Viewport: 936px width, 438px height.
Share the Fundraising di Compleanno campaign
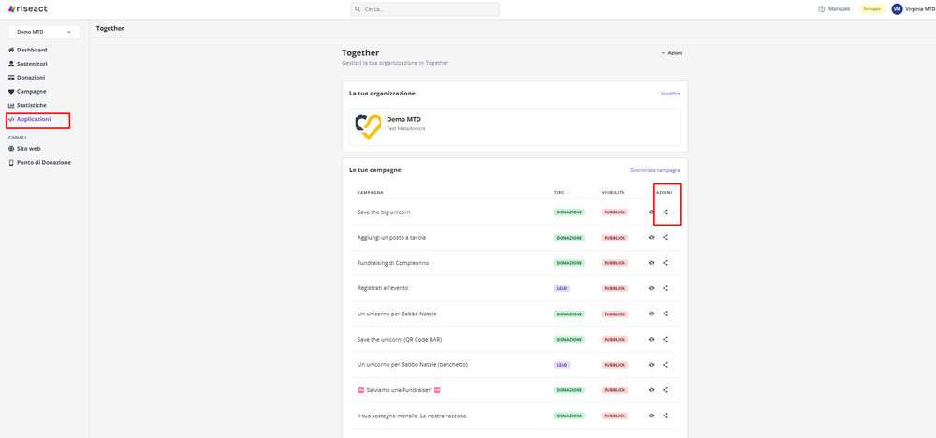(665, 263)
